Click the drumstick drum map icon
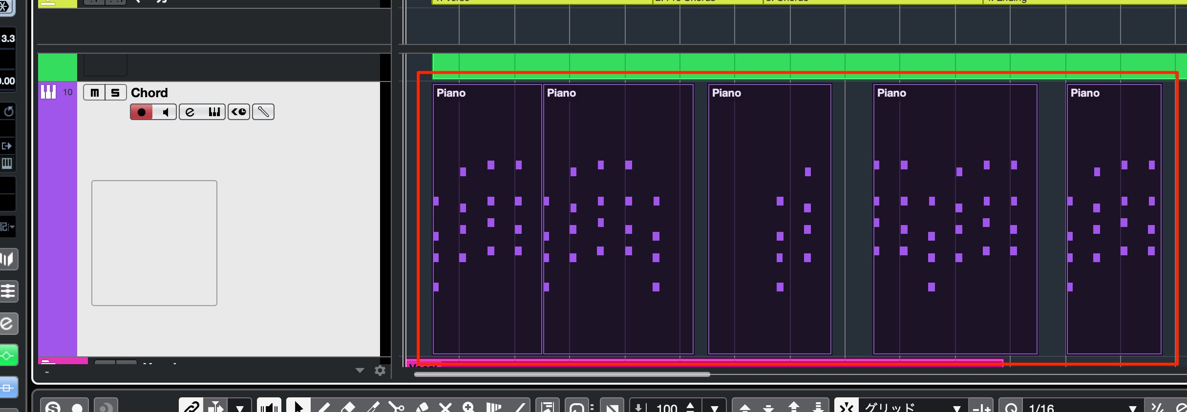 click(263, 112)
